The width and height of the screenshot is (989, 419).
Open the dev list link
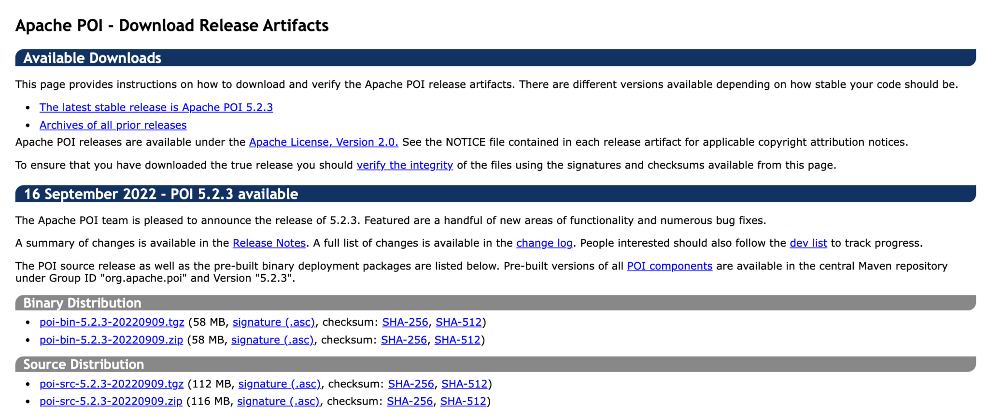click(x=808, y=243)
